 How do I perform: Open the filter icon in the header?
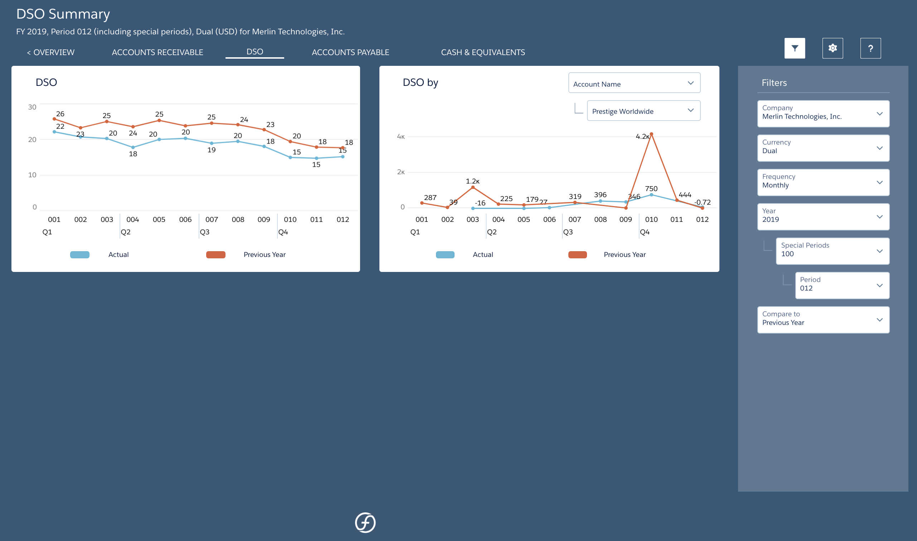tap(795, 48)
